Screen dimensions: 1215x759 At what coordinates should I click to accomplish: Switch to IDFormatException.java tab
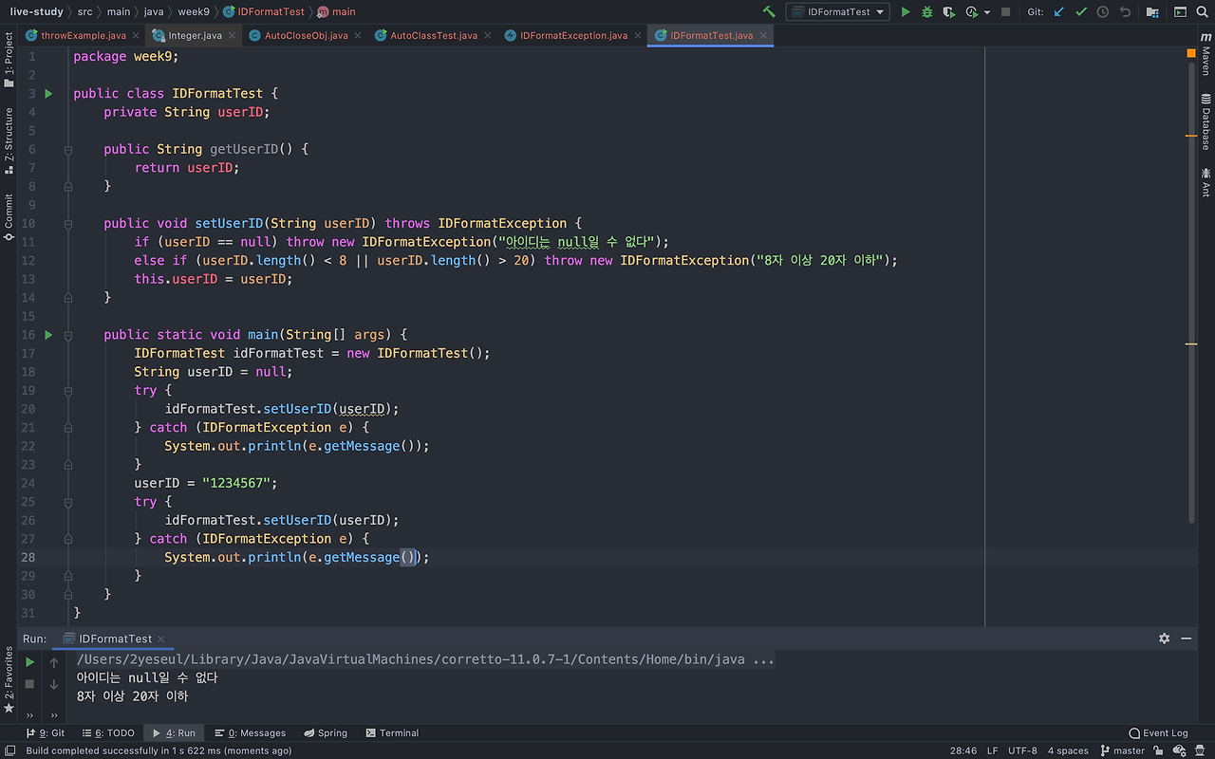pos(573,35)
